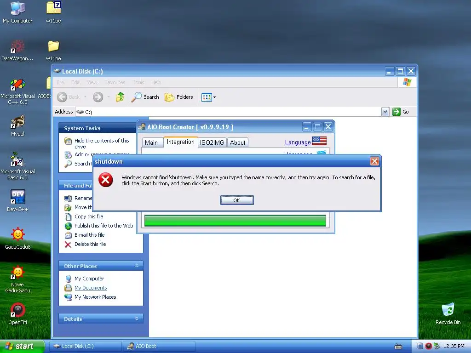This screenshot has height=353, width=471.
Task: Switch to Local Disk (C:) taskbar button
Action: (85, 346)
